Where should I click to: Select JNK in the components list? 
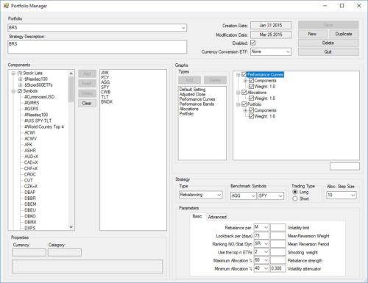[x=105, y=73]
